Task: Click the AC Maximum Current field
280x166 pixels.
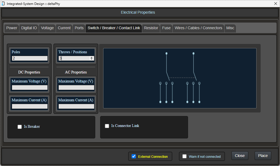Action: coord(76,106)
